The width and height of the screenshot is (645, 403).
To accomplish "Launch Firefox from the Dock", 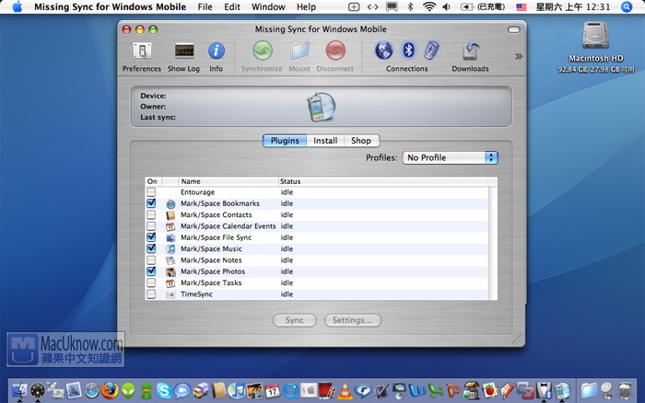I will click(x=110, y=390).
